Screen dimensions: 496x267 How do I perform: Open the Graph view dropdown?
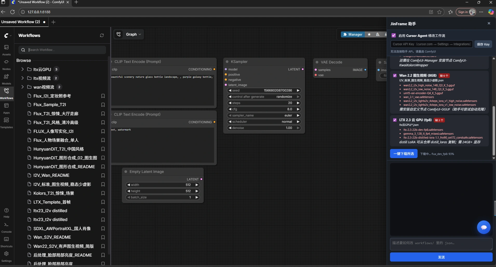[x=134, y=34]
